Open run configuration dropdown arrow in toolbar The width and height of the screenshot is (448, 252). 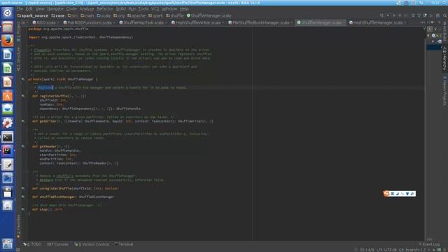(x=388, y=15)
